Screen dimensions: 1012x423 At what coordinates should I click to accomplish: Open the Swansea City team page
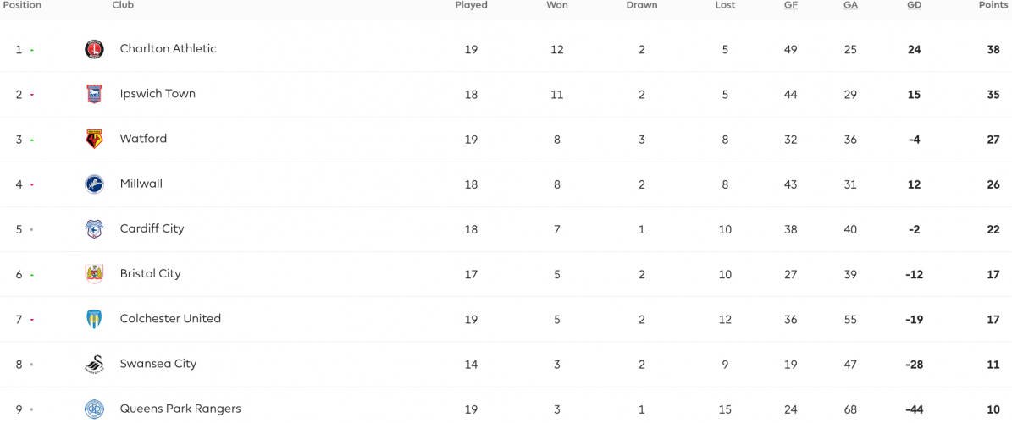(158, 364)
